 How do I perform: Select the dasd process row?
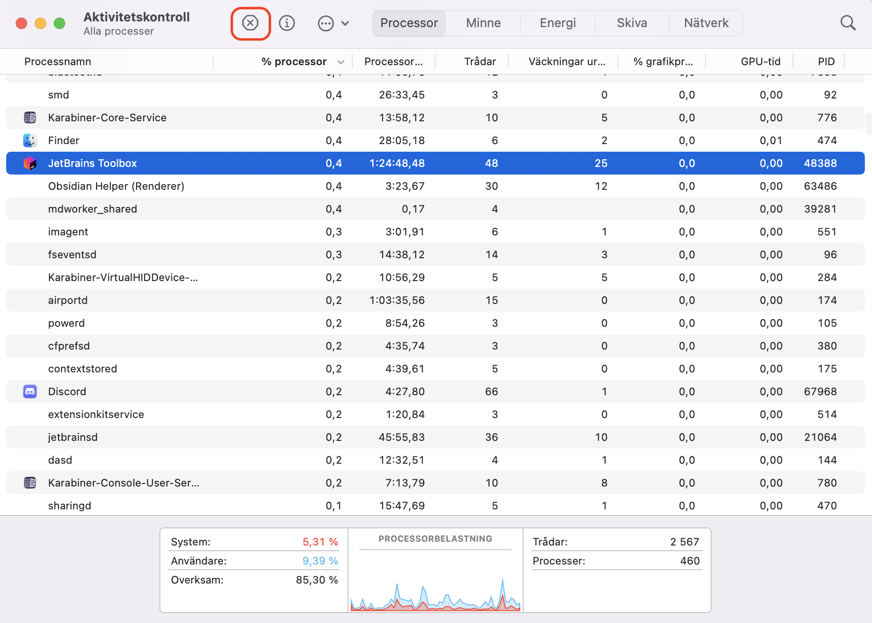click(x=436, y=460)
